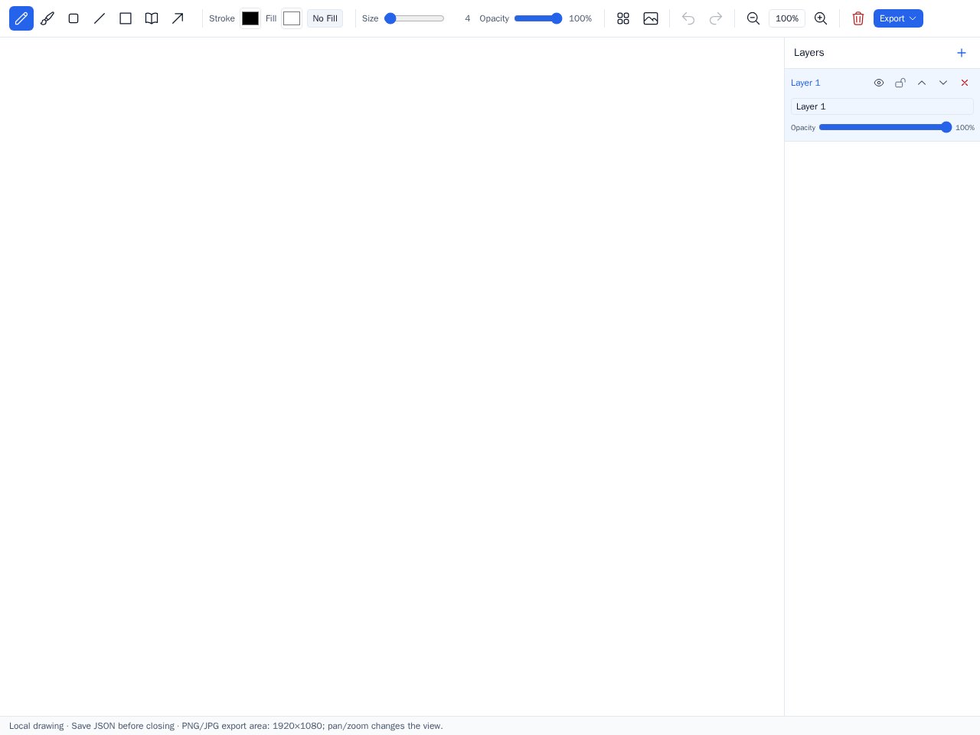Open the black Stroke color swatch
This screenshot has height=735, width=980.
[250, 18]
